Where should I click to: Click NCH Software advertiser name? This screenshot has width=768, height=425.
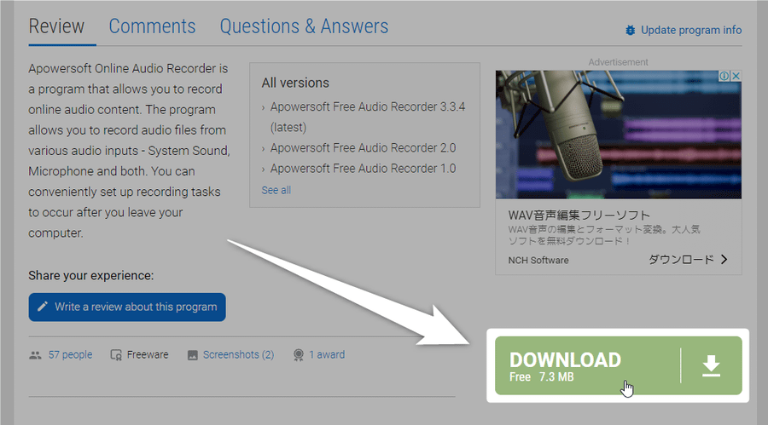pyautogui.click(x=538, y=260)
